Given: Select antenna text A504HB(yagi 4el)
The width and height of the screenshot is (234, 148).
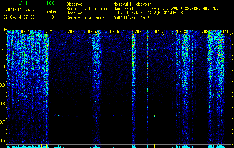Looking at the screenshot, I should pos(131,17).
